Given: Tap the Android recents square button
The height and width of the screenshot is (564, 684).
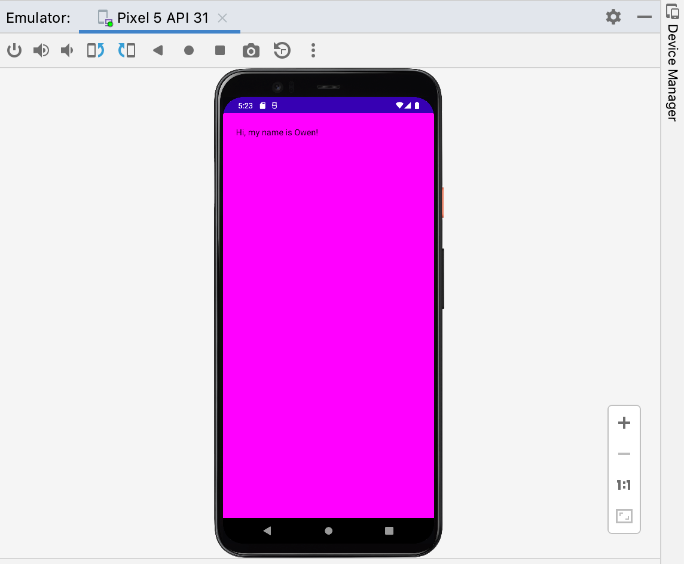Looking at the screenshot, I should pos(390,530).
